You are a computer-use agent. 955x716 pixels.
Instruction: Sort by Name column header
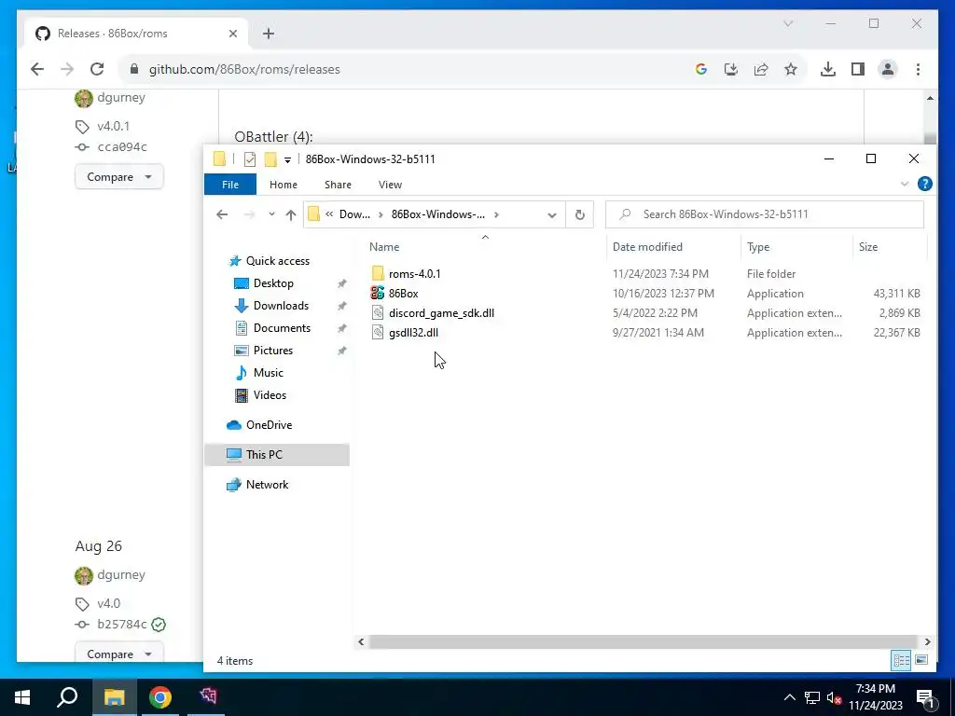tap(384, 247)
